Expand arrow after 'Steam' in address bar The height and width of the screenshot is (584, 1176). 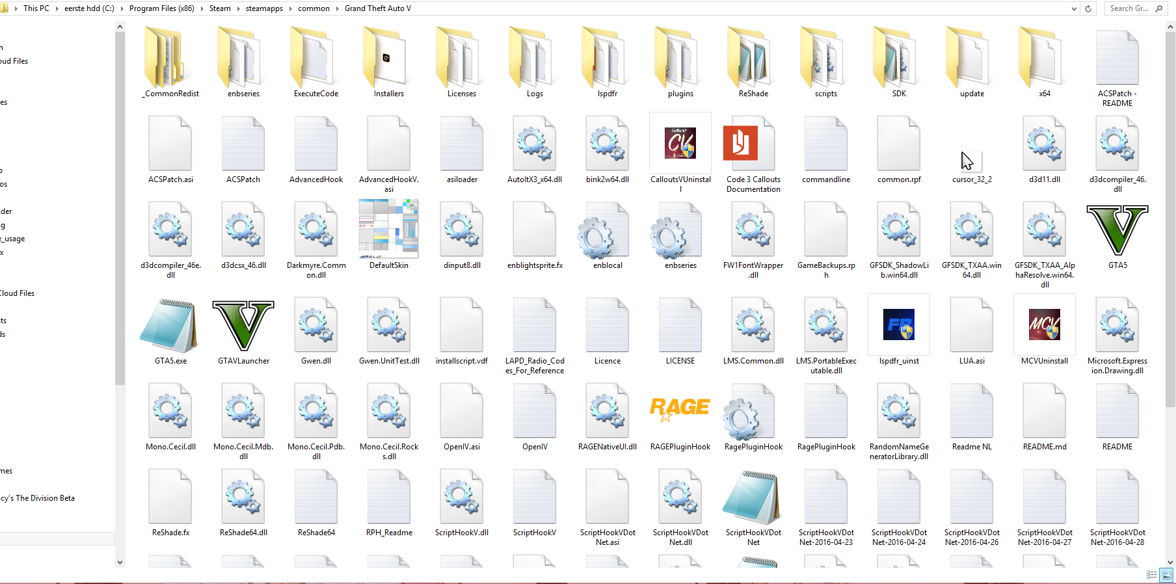[x=238, y=8]
